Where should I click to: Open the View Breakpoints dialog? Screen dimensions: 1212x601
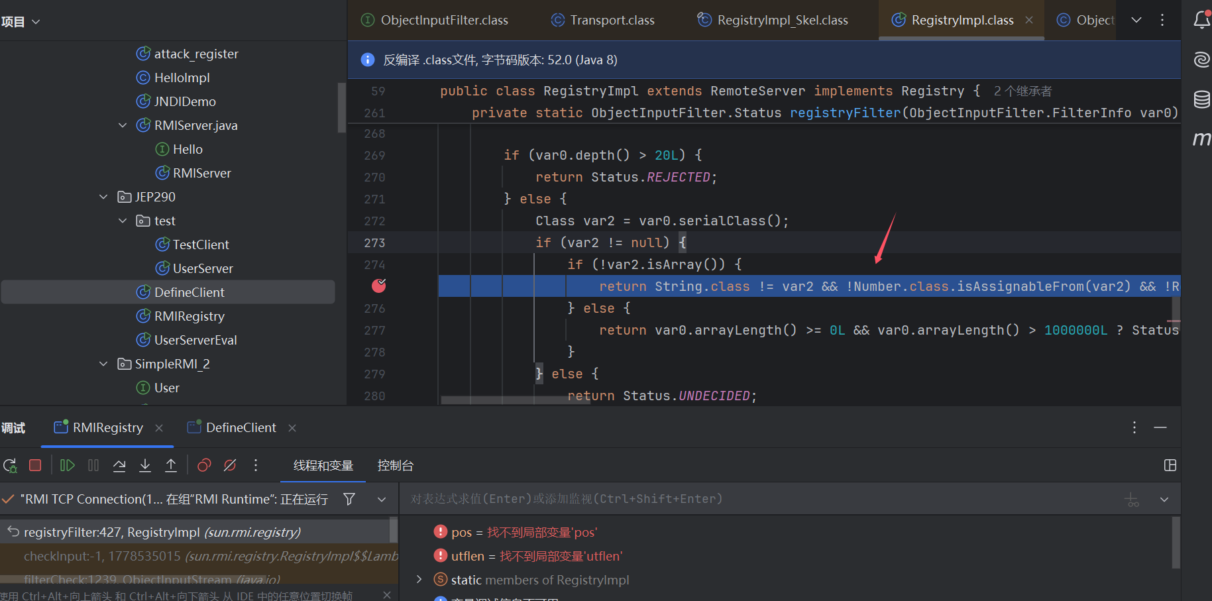point(204,466)
